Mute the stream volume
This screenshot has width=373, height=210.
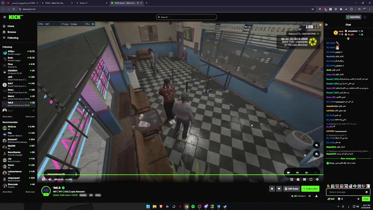[x=50, y=179]
